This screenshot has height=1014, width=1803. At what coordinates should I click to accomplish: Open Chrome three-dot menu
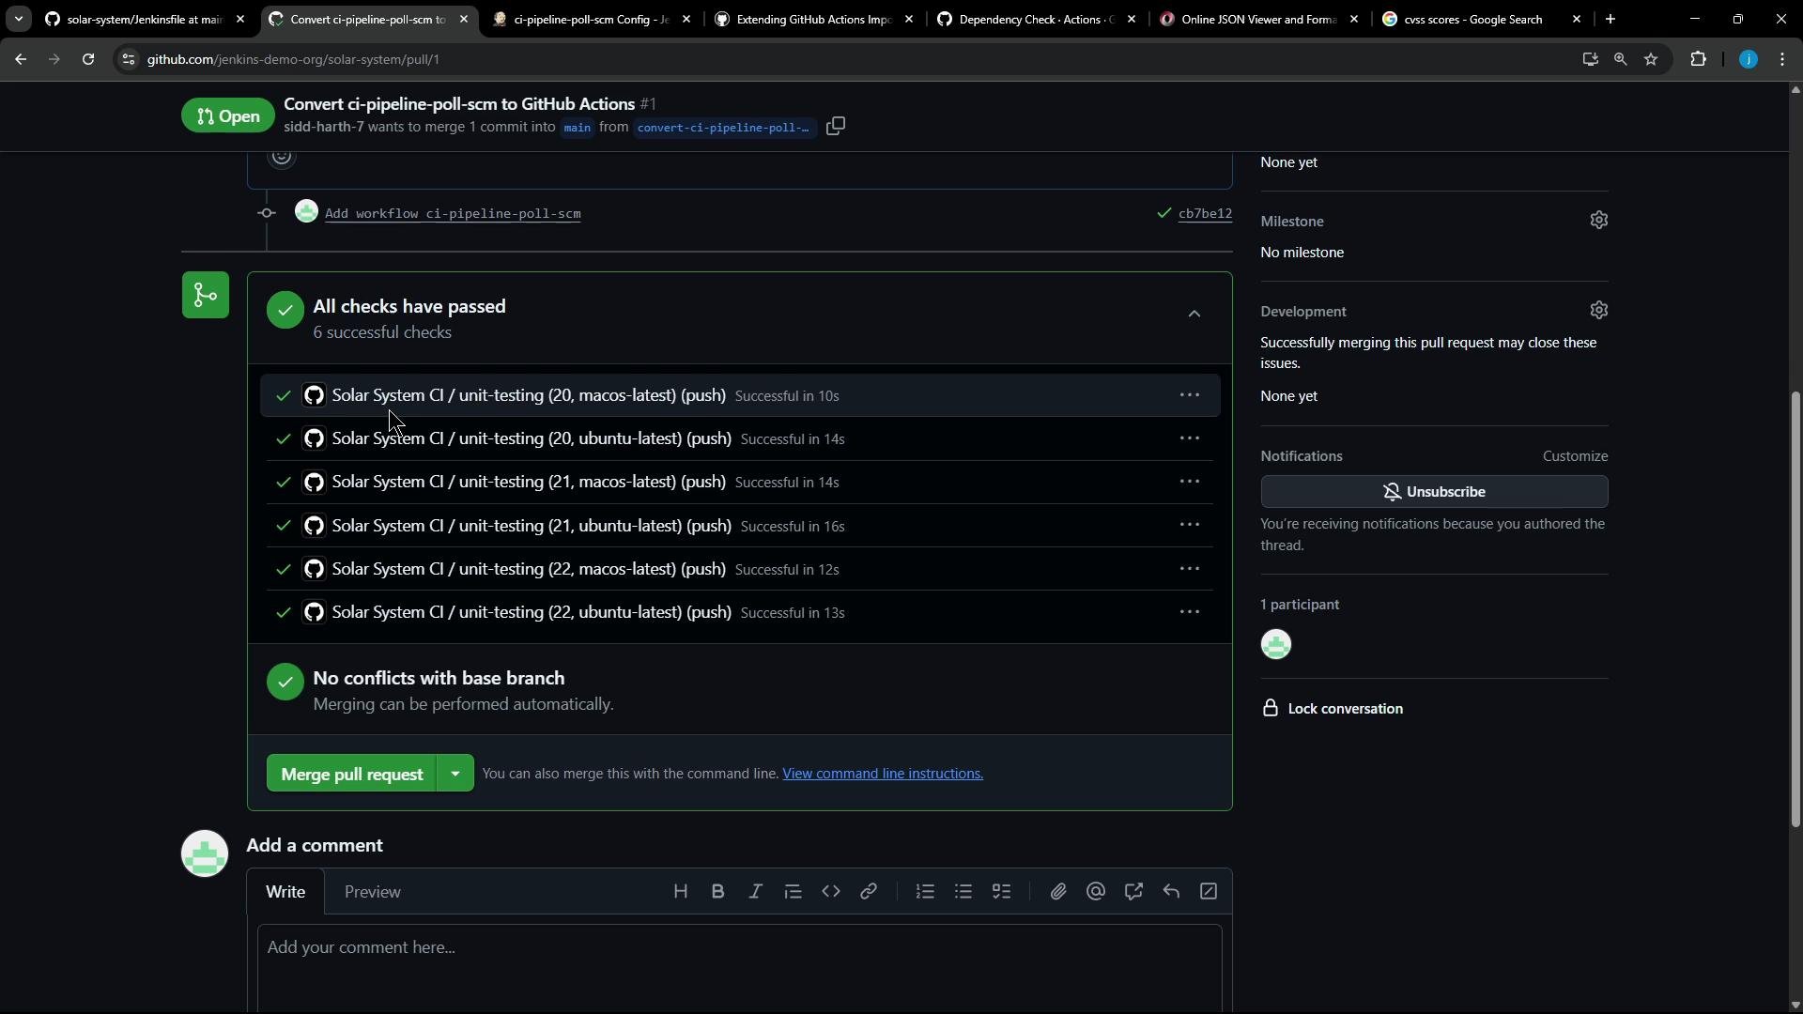[1783, 59]
